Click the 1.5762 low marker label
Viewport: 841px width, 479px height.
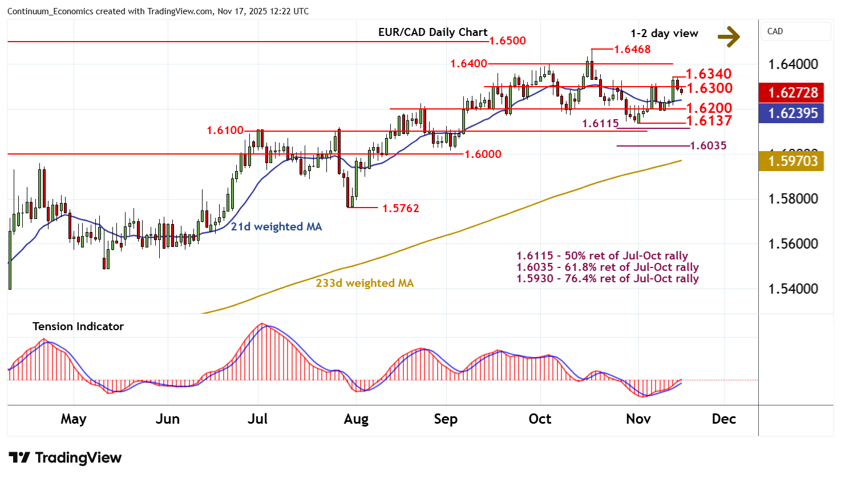point(401,208)
